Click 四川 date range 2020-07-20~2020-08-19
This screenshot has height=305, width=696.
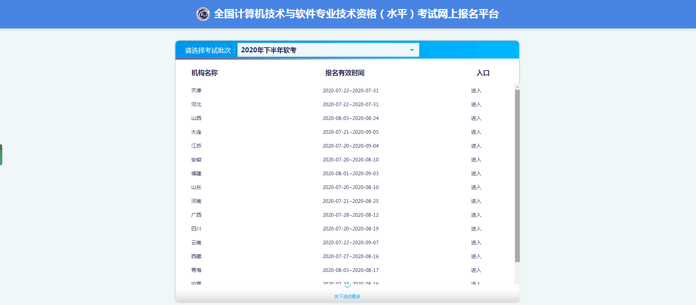click(x=351, y=229)
